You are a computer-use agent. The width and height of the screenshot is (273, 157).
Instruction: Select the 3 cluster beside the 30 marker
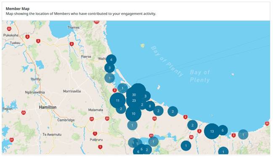pyautogui.click(x=146, y=96)
